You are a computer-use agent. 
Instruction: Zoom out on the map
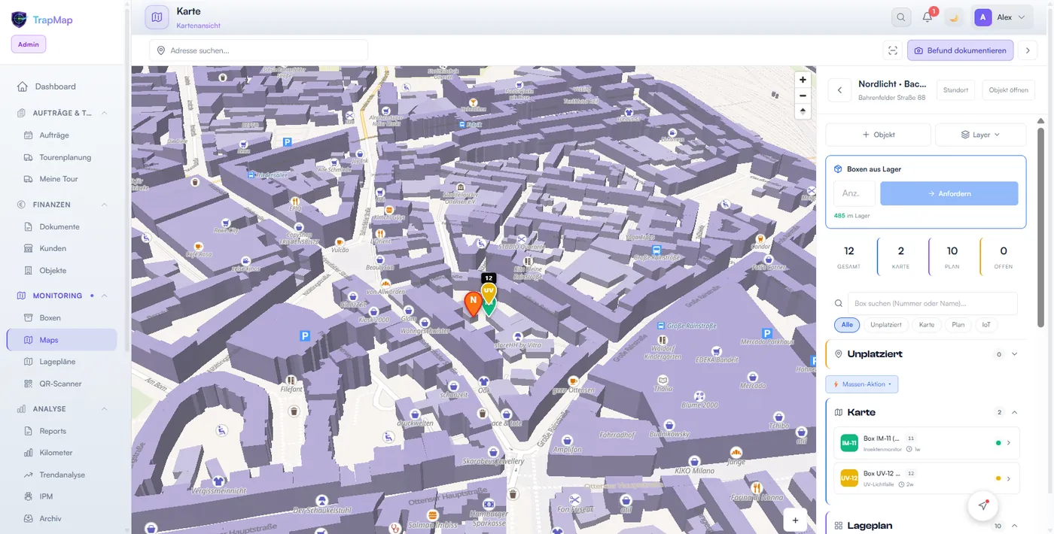[x=803, y=96]
